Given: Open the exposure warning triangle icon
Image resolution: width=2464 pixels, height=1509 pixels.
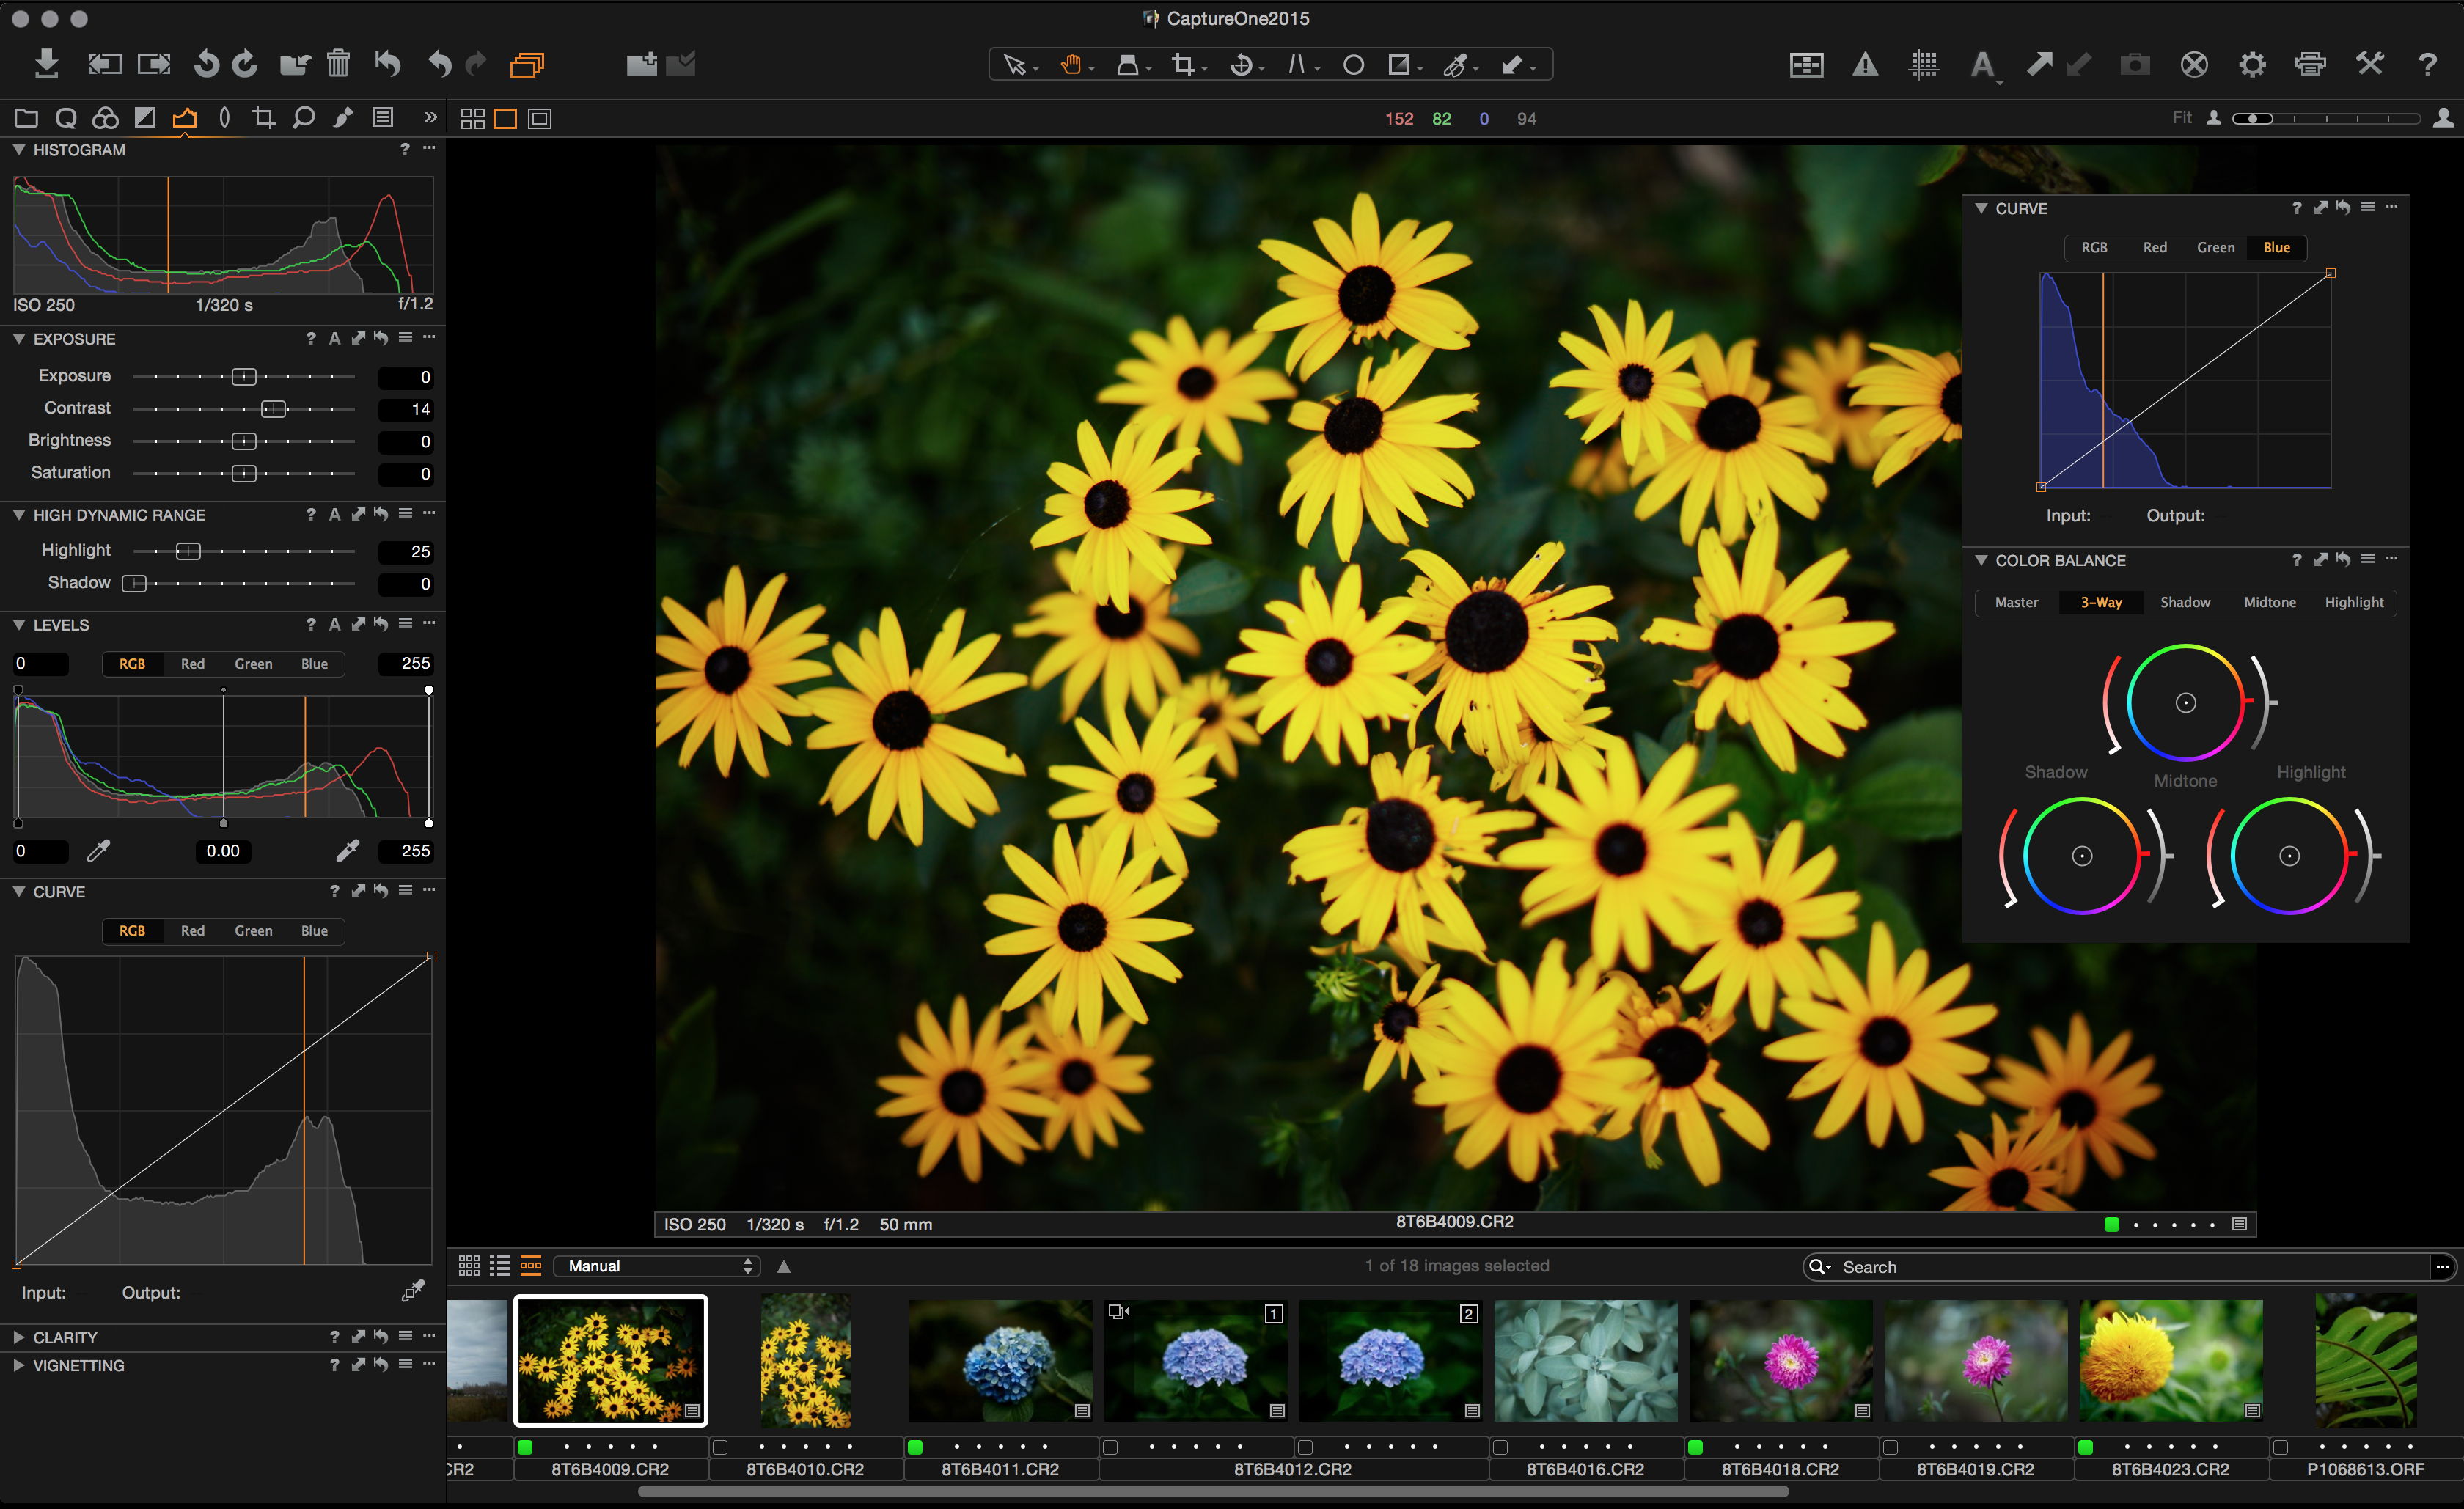Looking at the screenshot, I should tap(1865, 65).
